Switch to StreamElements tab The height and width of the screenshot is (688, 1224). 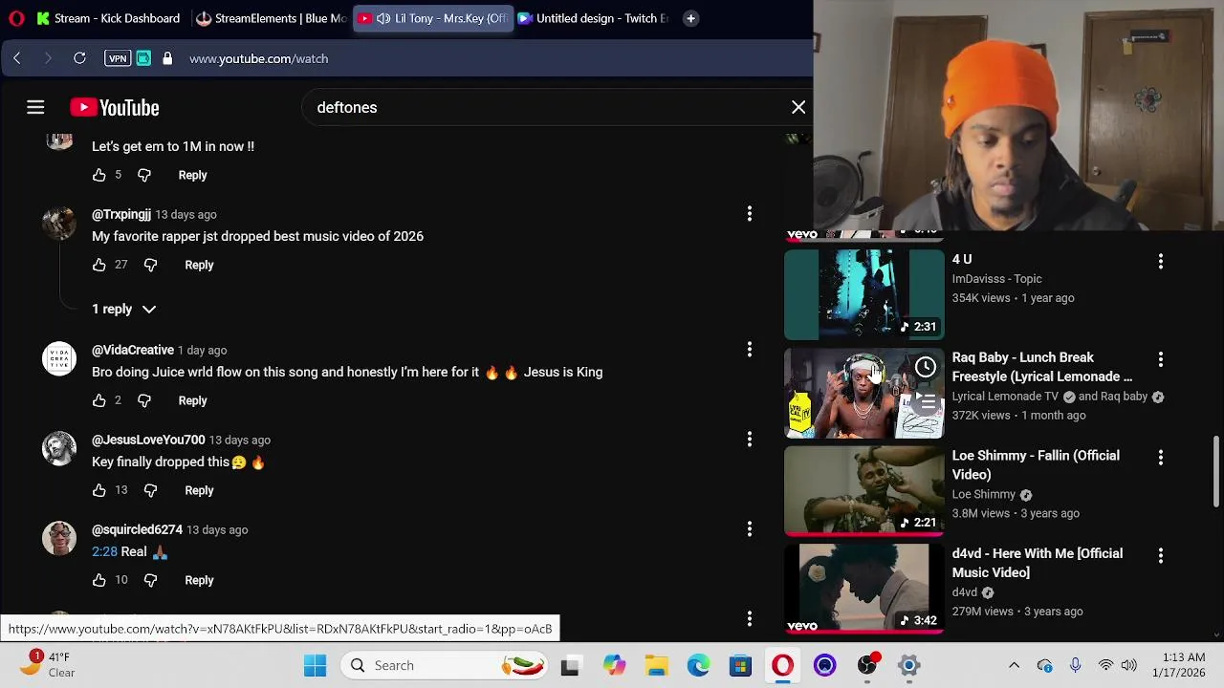pyautogui.click(x=271, y=18)
